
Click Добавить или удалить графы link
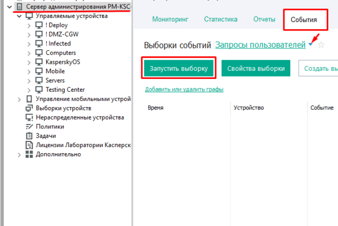184,89
